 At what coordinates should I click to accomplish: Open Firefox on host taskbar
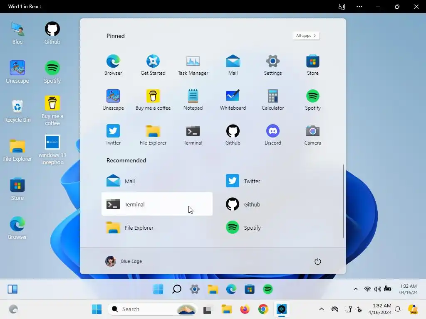[x=245, y=309]
